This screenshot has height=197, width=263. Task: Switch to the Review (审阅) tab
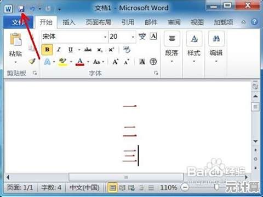pos(174,22)
